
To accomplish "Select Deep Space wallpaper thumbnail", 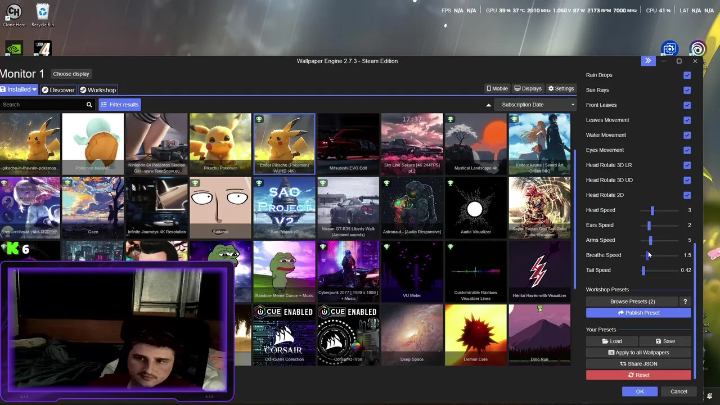I will (412, 335).
